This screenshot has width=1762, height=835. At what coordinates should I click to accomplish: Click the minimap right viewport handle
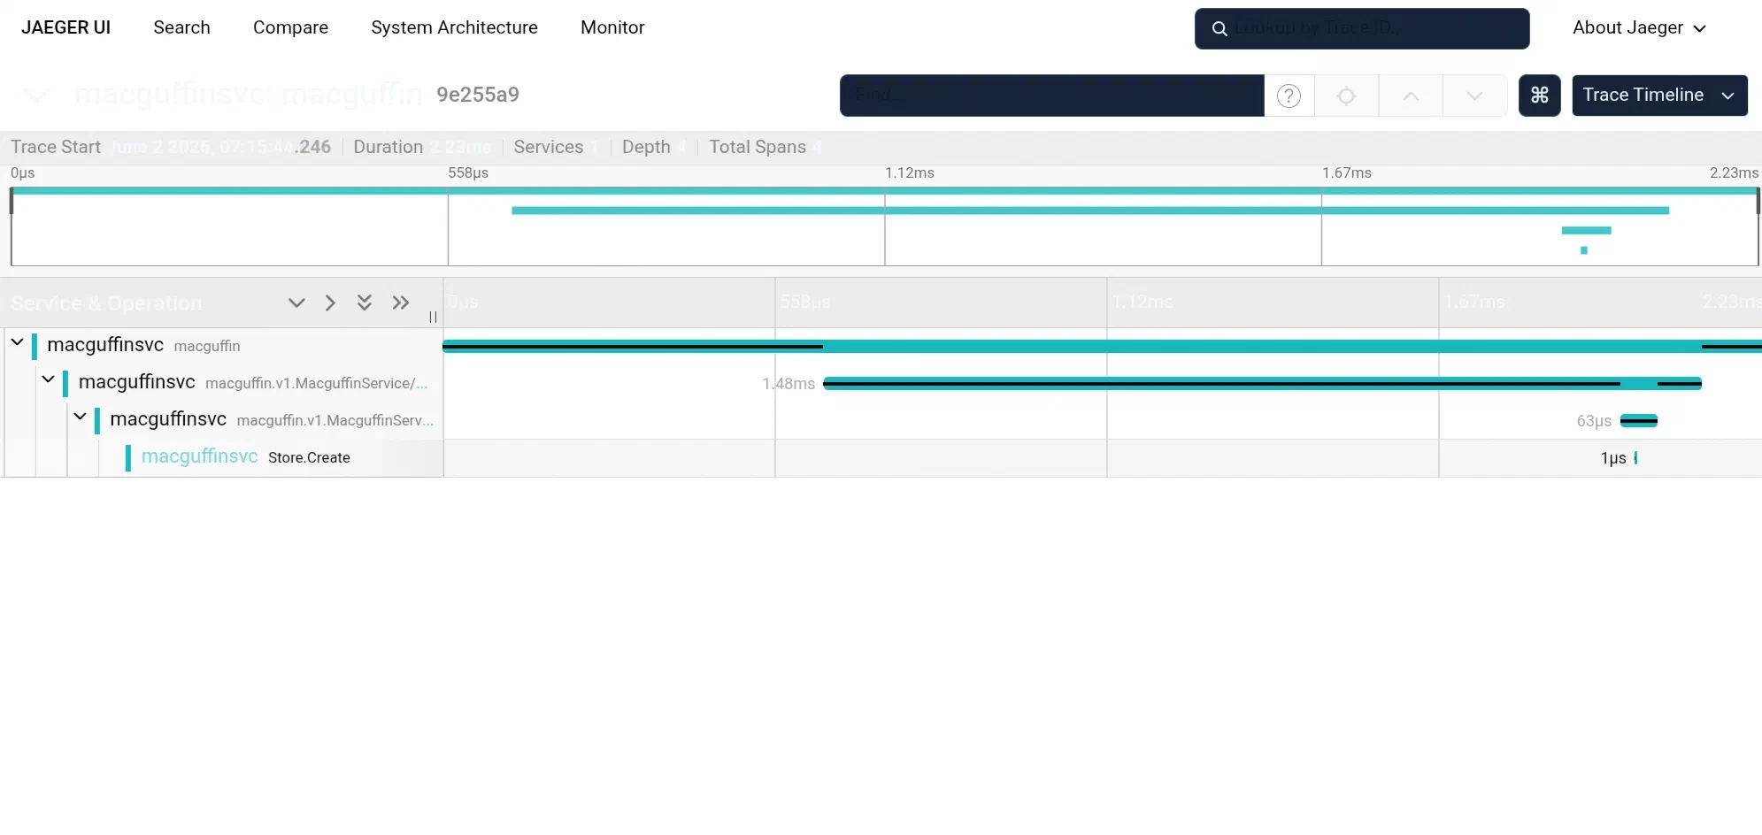(x=1758, y=201)
